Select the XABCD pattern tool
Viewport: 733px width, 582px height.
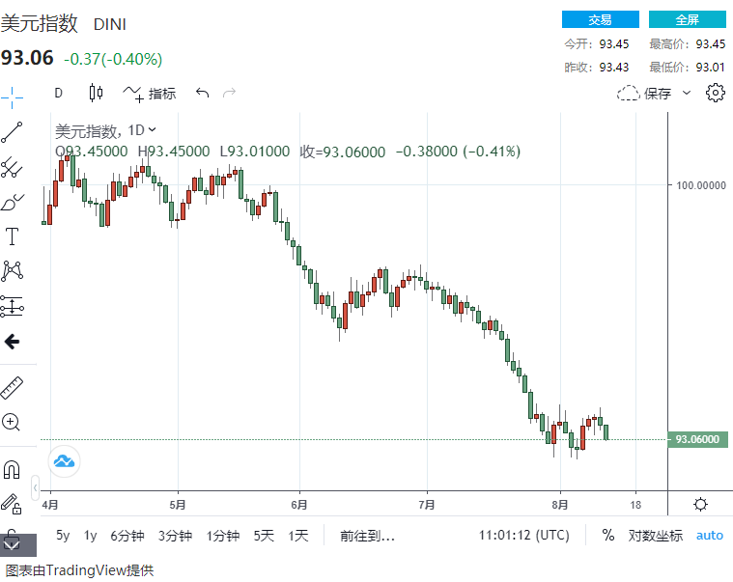tap(12, 271)
